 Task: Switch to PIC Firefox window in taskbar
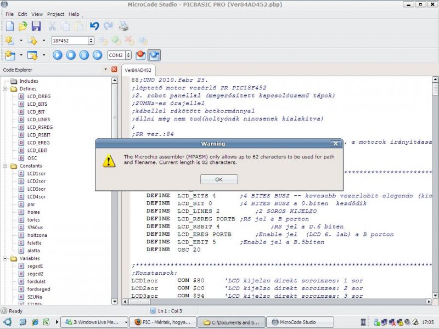click(x=163, y=322)
